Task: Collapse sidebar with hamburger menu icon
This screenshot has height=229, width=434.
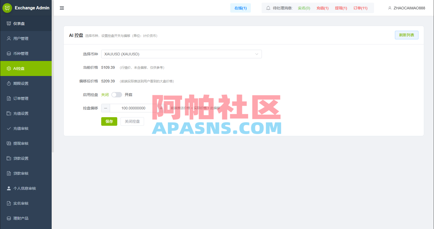Action: coord(62,8)
